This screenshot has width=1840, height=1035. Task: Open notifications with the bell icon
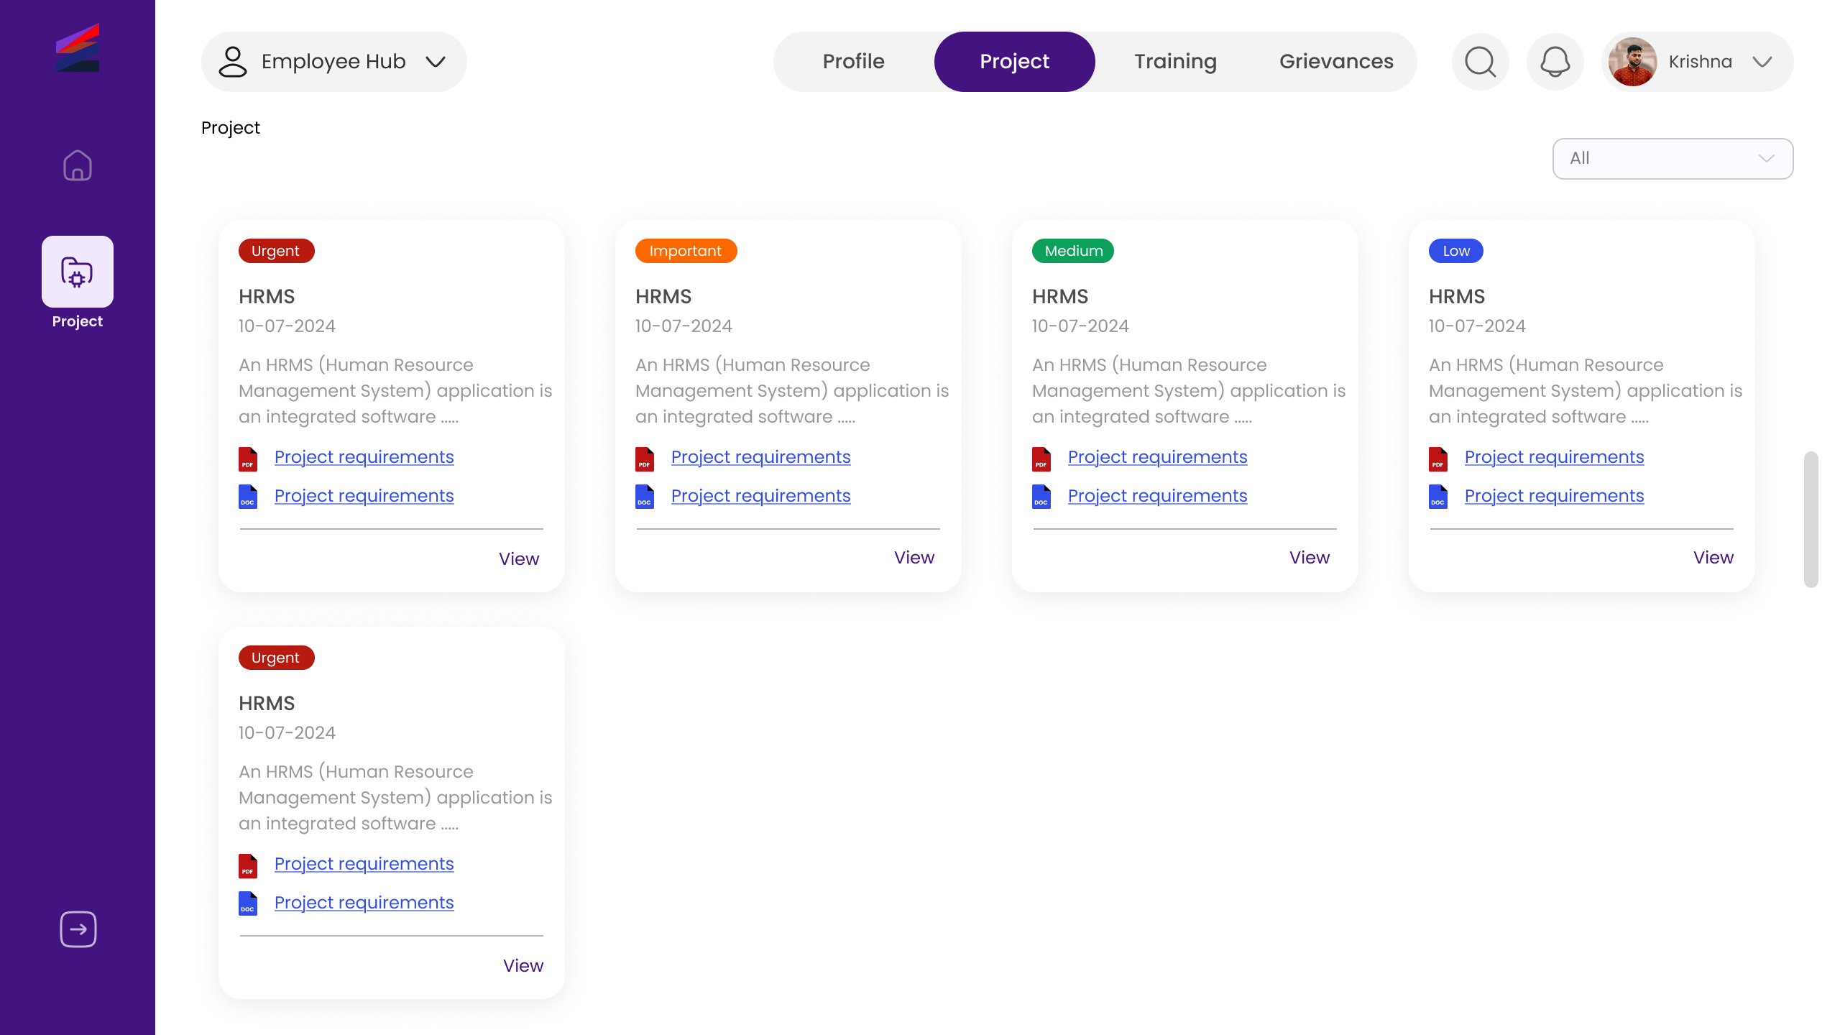(1555, 62)
